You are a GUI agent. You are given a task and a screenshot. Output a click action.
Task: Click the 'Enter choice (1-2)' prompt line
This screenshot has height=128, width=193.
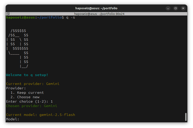tap(29, 101)
